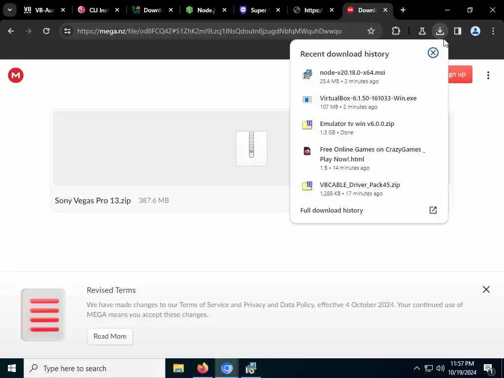Click the node installer file icon

[x=307, y=75]
